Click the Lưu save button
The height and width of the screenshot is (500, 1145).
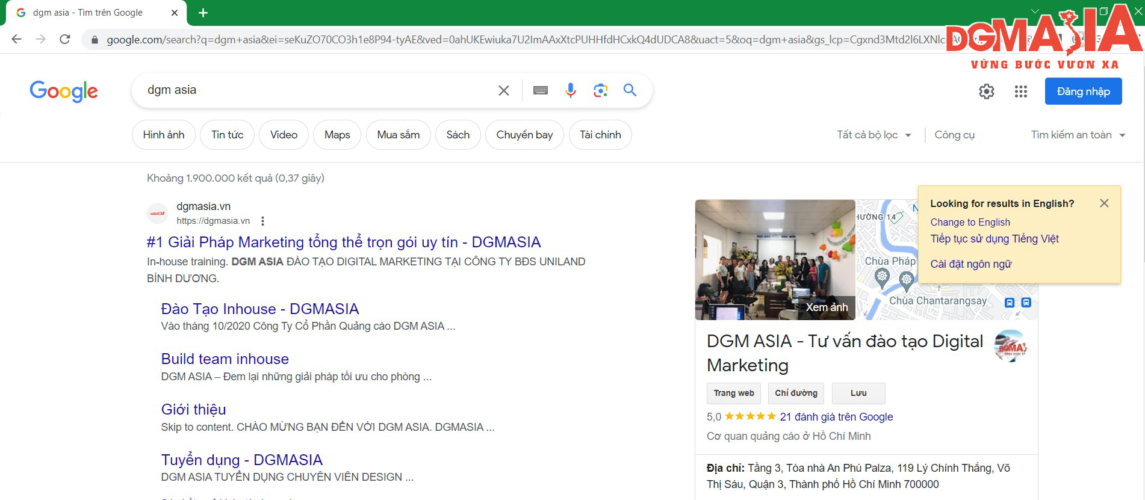858,393
